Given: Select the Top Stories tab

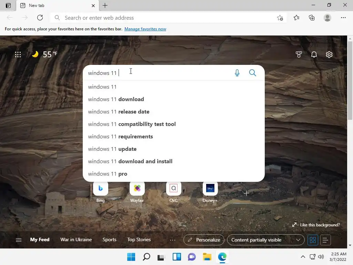Looking at the screenshot, I should (139, 239).
